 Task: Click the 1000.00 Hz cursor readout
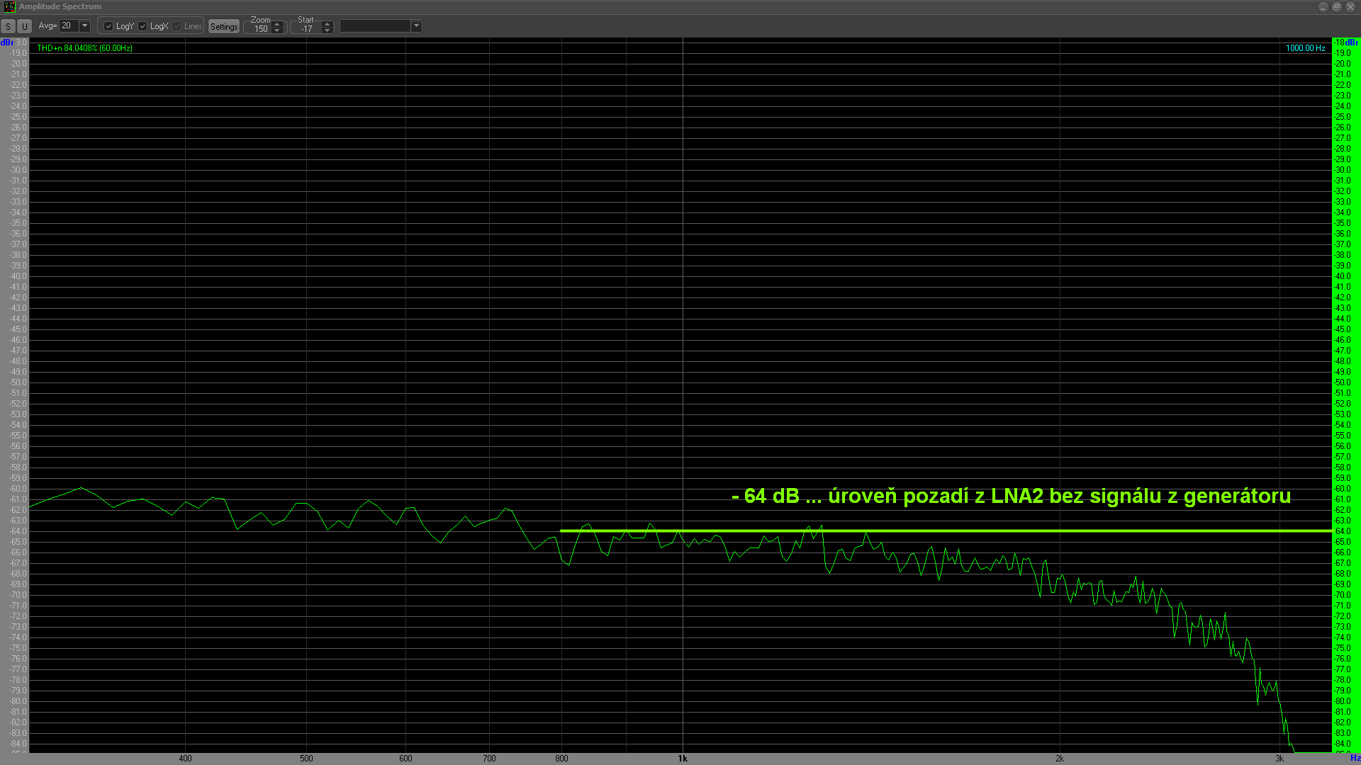tap(1305, 48)
